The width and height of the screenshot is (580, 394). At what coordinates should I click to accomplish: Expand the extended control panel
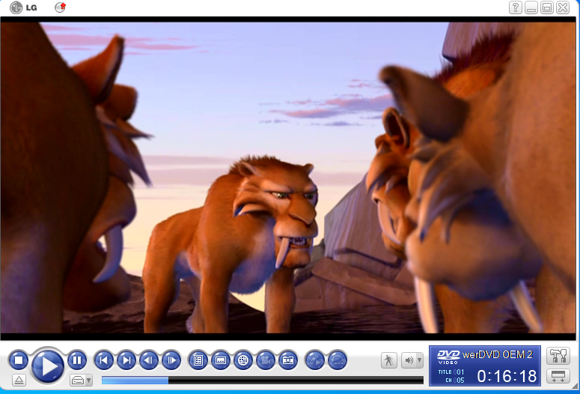tap(558, 376)
